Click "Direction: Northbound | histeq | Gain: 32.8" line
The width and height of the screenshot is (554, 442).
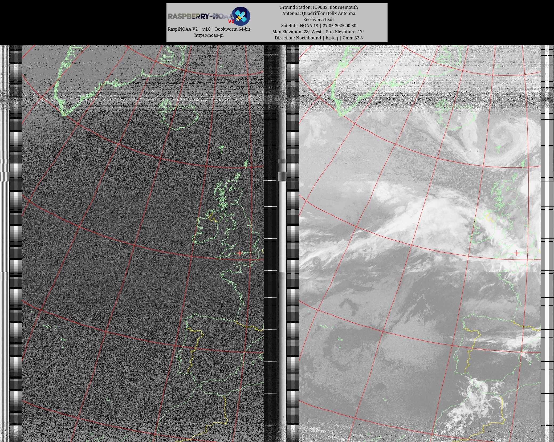tap(319, 38)
